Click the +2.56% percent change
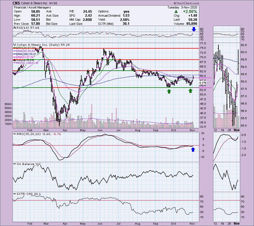254x226 pixels. point(190,12)
